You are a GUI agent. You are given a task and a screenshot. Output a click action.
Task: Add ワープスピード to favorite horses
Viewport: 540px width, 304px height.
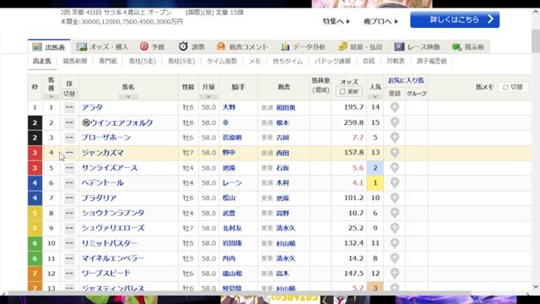coord(395,274)
